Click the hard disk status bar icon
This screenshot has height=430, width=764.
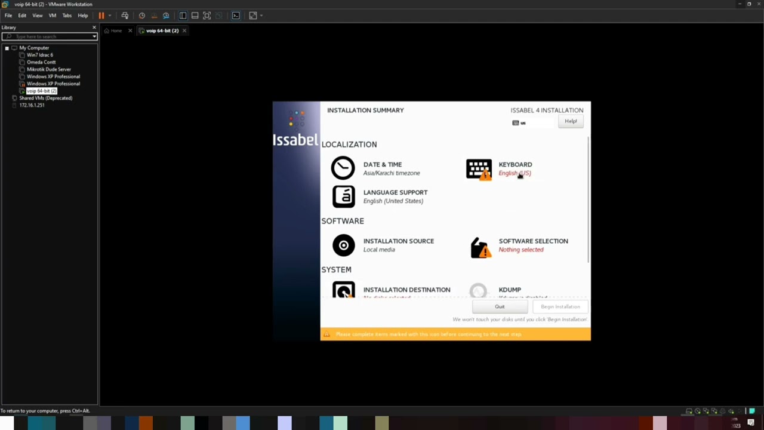pos(689,411)
